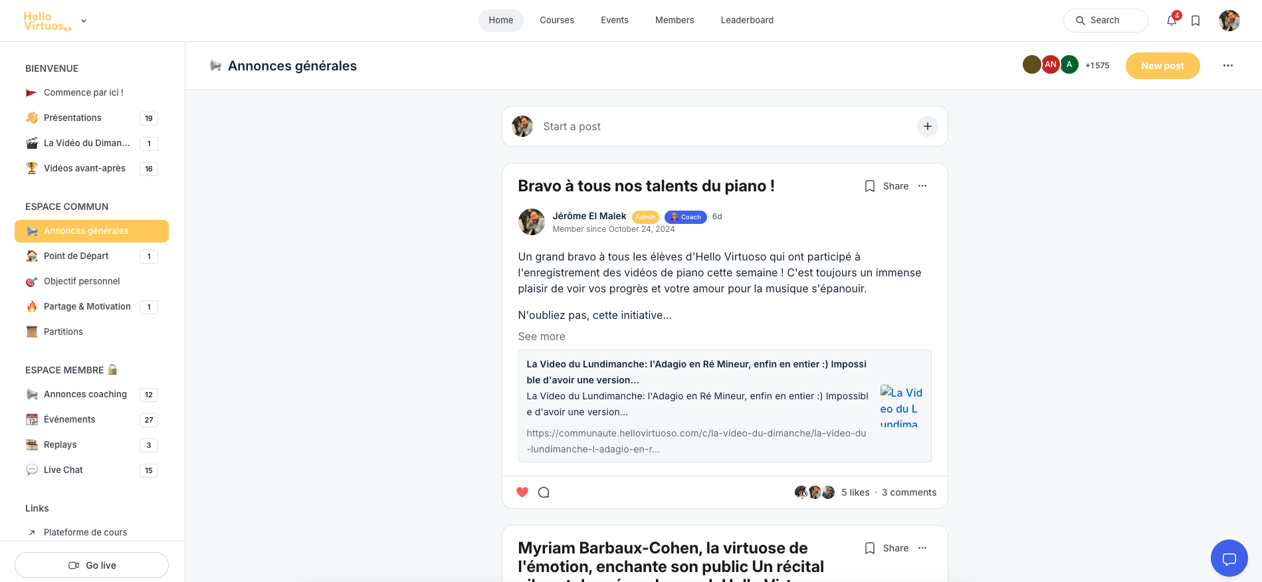Share the Myriam Barbaux-Cohen post
This screenshot has width=1262, height=582.
[896, 548]
